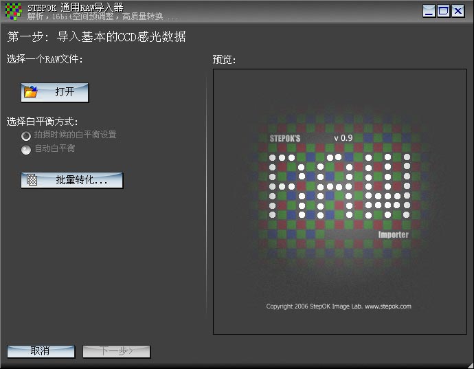
Task: Click the www.stepok.com copyright text
Action: (x=388, y=306)
